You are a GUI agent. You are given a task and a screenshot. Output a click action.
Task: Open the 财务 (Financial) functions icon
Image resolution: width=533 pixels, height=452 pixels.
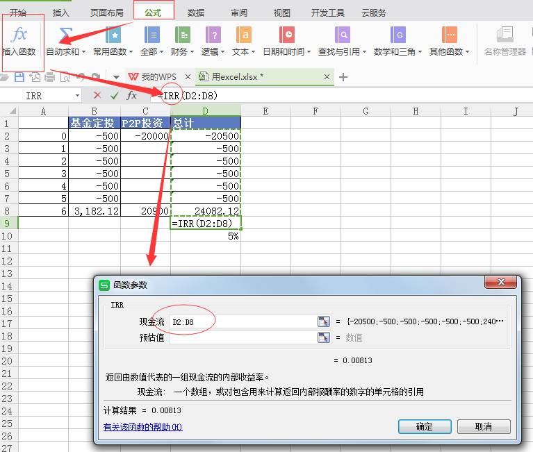click(182, 34)
